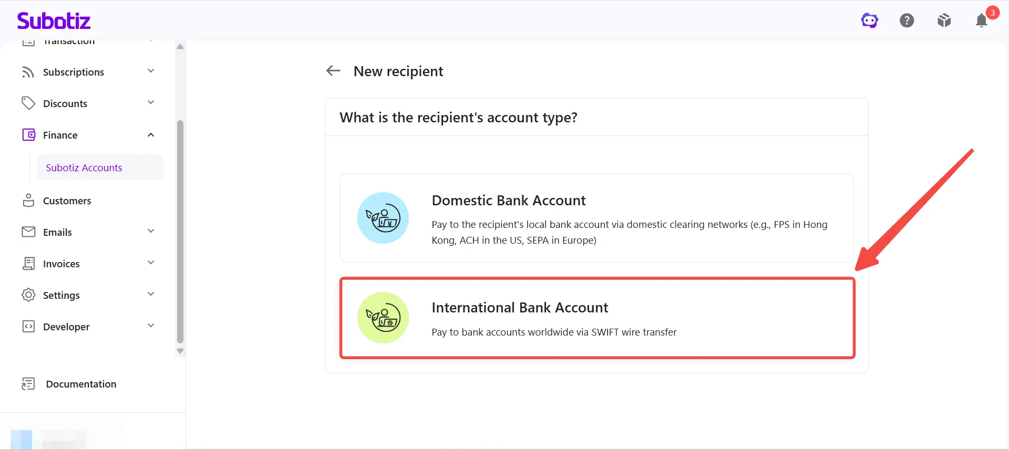Open the notifications bell
1009x450 pixels.
(x=982, y=20)
